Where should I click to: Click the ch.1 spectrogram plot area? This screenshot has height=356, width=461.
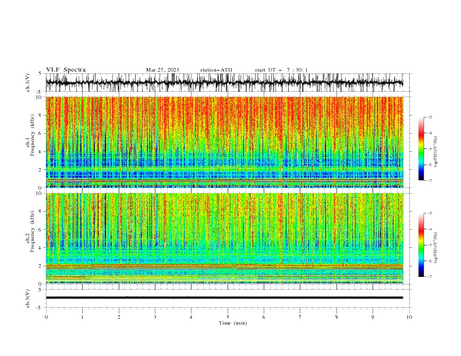click(224, 142)
